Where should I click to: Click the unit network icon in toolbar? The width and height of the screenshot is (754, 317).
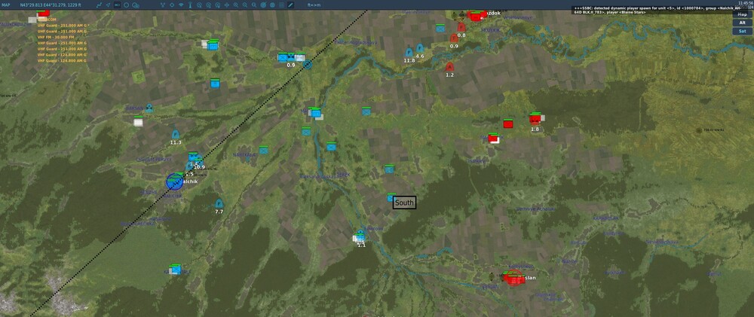[163, 5]
